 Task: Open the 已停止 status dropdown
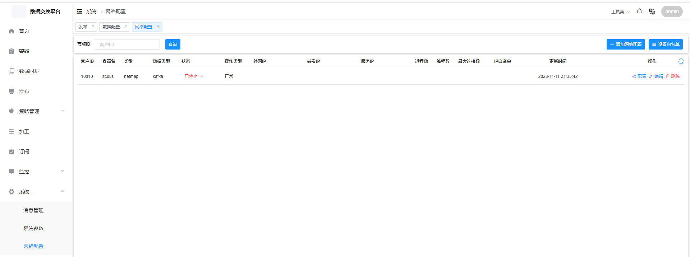click(x=194, y=76)
